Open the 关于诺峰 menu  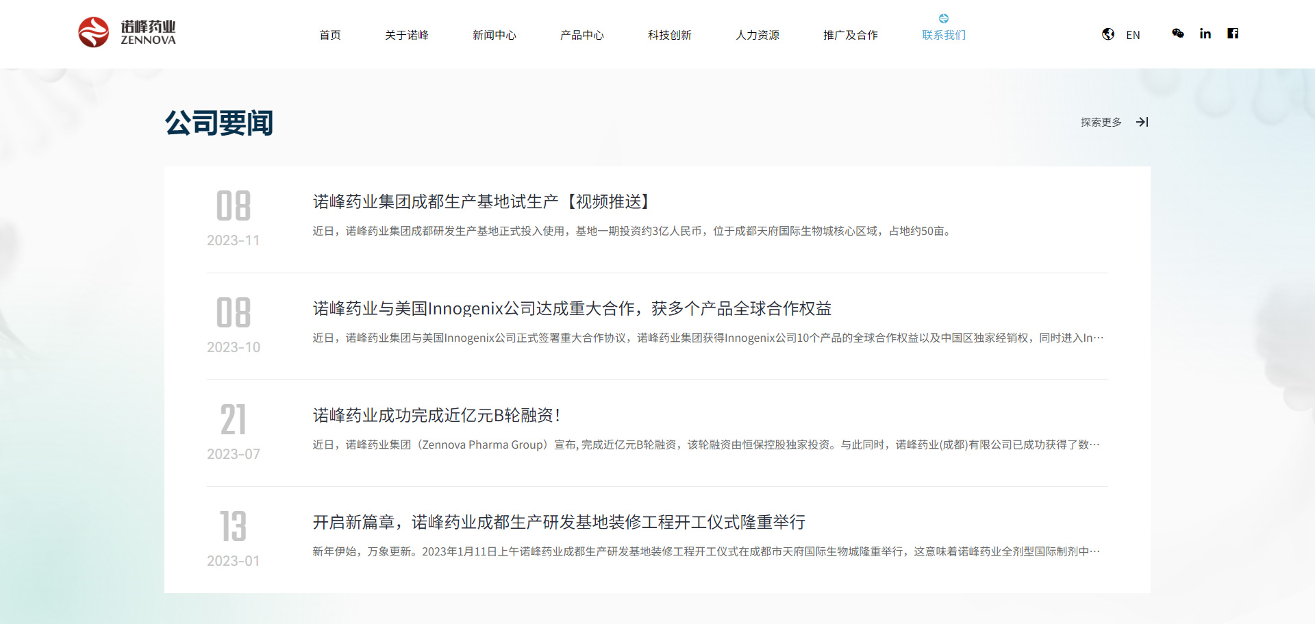coord(406,35)
